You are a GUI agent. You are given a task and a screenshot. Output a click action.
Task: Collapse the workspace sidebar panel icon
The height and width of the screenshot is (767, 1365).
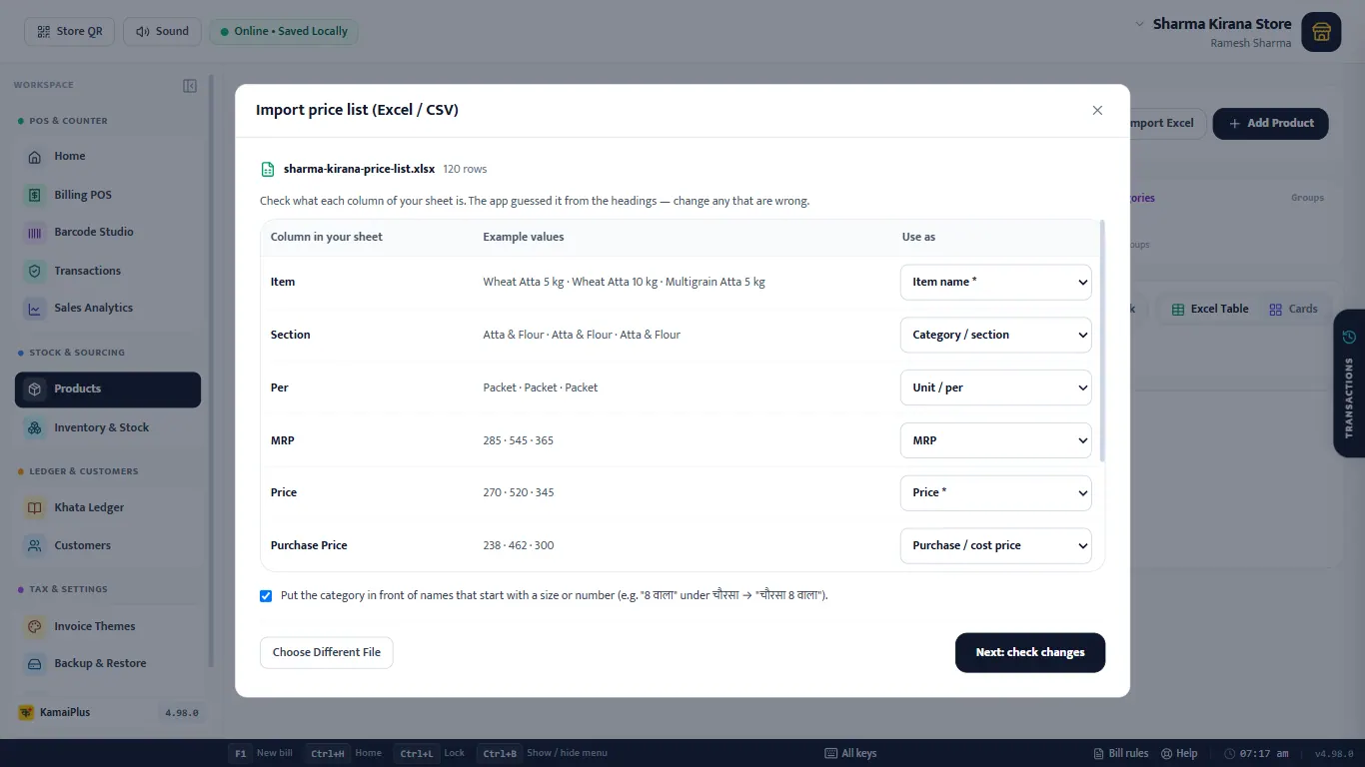tap(190, 86)
